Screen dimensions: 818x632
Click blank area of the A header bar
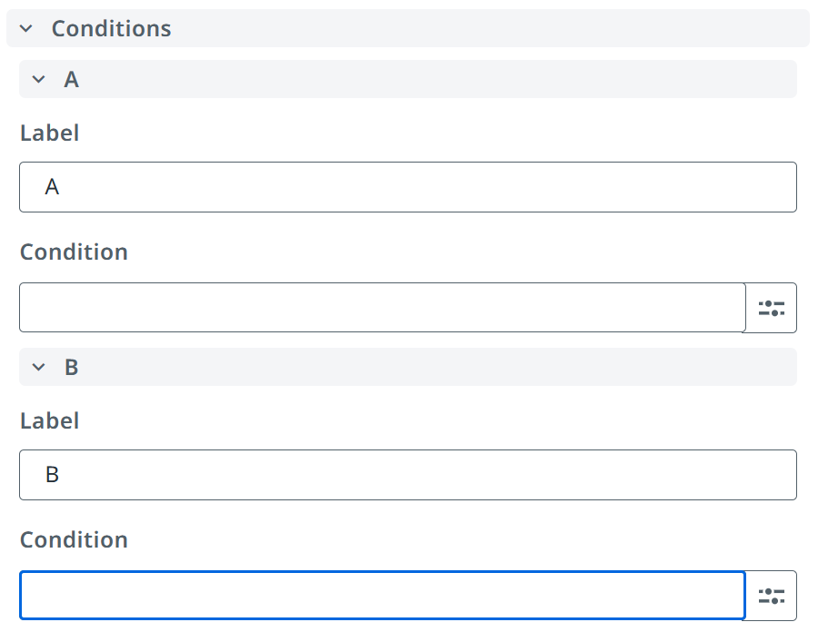click(438, 79)
